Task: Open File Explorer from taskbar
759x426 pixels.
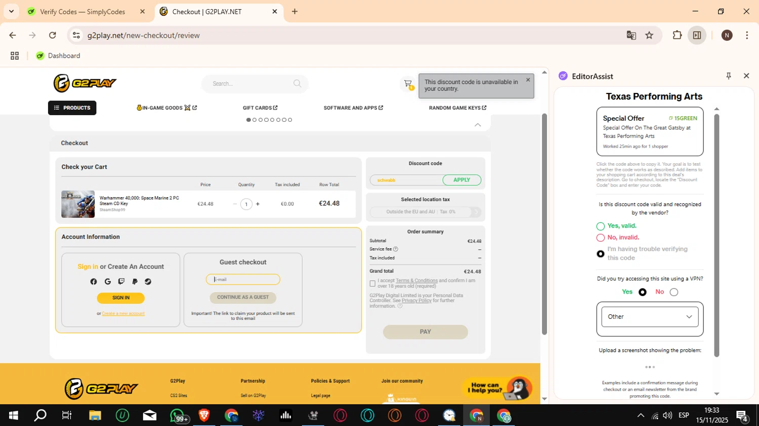Action: (x=95, y=415)
